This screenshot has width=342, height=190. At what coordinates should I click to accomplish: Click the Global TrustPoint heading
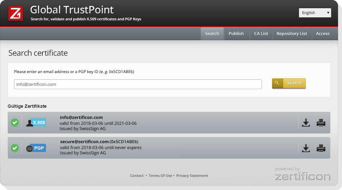point(72,10)
